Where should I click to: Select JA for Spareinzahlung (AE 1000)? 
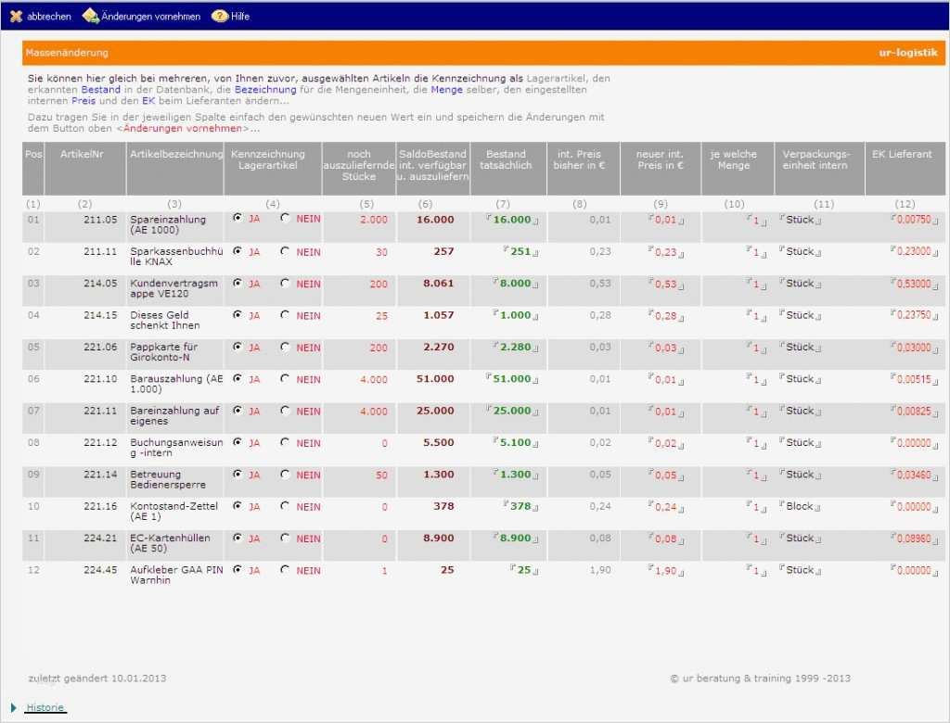[x=237, y=218]
